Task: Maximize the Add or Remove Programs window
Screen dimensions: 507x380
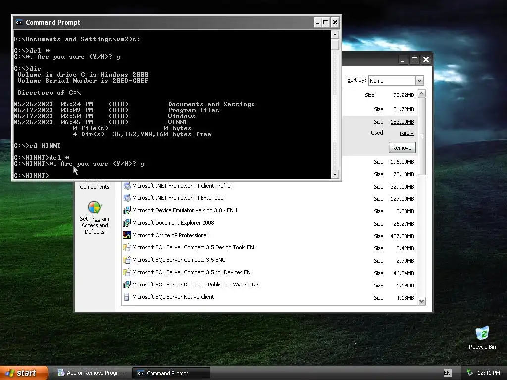Action: coord(414,60)
